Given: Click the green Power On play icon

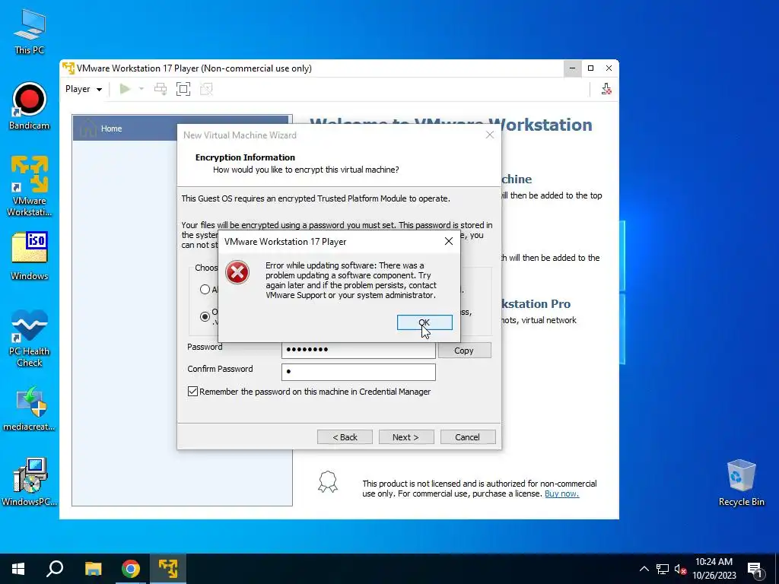Looking at the screenshot, I should [x=125, y=89].
